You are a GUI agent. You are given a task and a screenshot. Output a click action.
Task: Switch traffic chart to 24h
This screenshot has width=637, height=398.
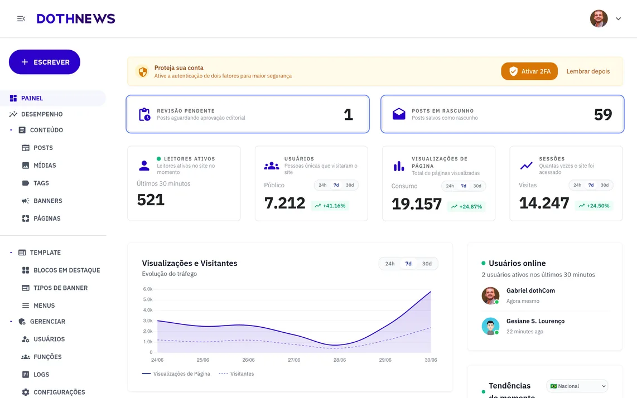(x=389, y=264)
